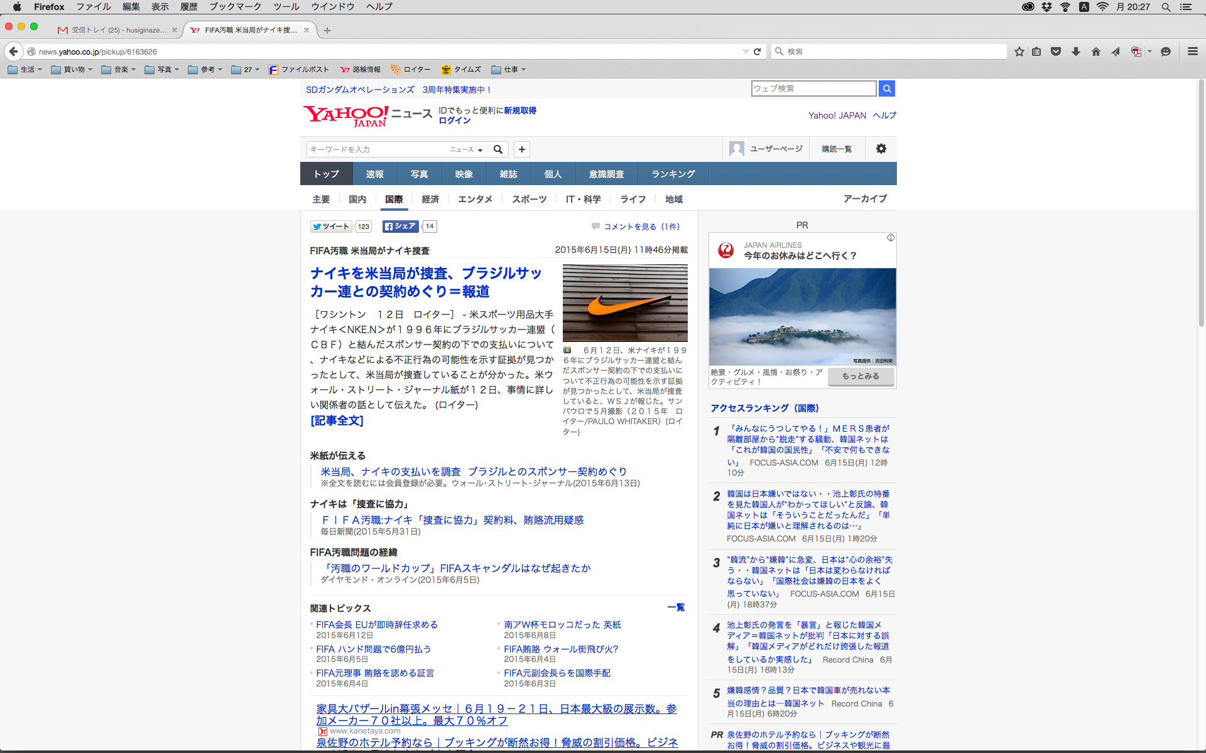Screen dimensions: 1206x753
Task: Click the Firefox home icon
Action: tap(1095, 51)
